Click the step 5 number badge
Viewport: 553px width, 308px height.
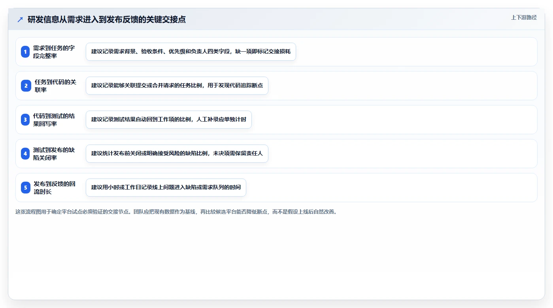(x=26, y=188)
